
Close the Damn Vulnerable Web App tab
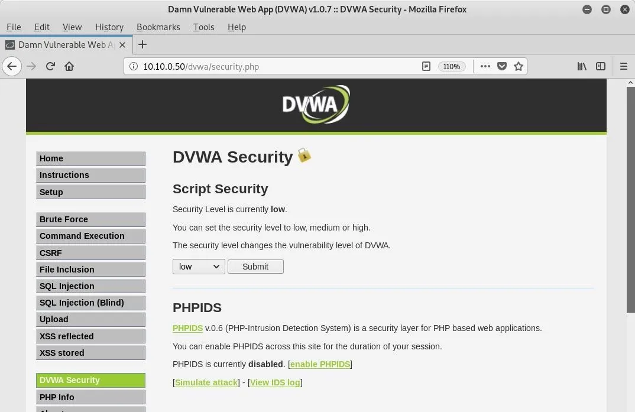(122, 45)
